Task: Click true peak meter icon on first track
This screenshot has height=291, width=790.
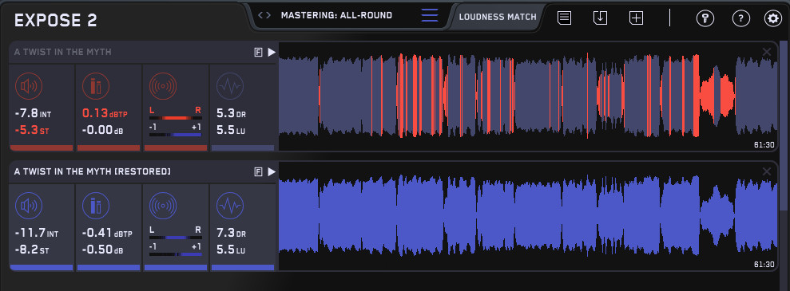Action: click(96, 86)
